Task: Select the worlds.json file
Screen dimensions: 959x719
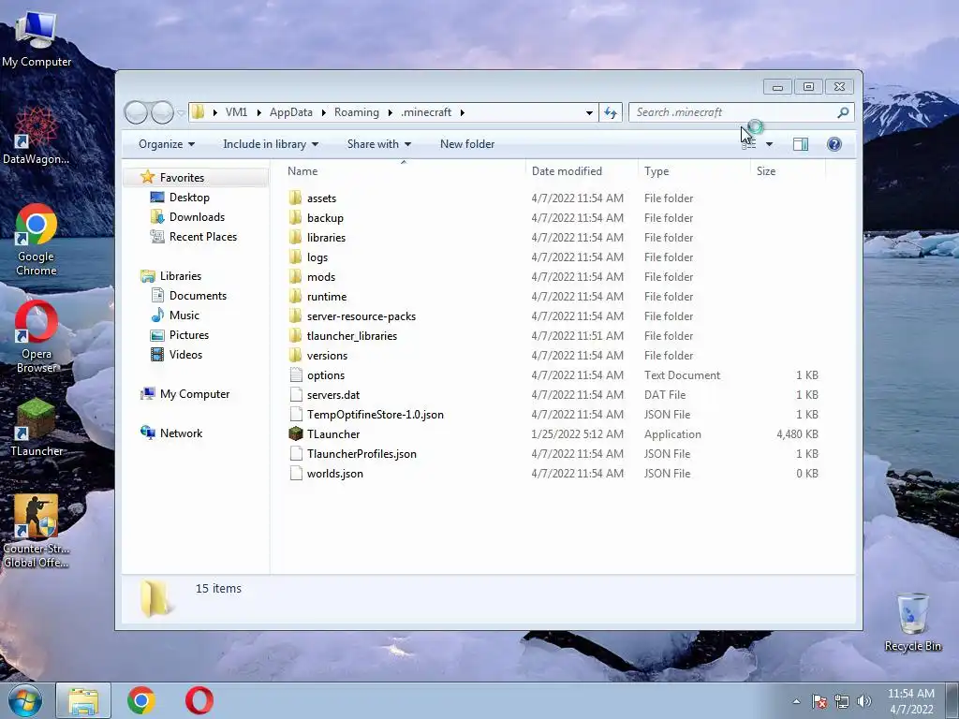Action: click(334, 473)
